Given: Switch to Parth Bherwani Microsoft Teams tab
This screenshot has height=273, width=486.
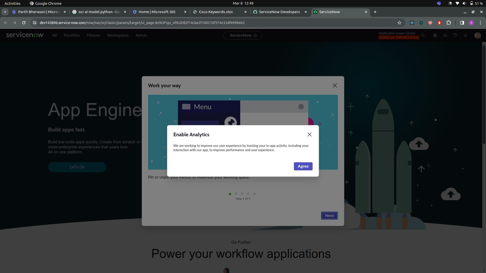Looking at the screenshot, I should pyautogui.click(x=39, y=12).
